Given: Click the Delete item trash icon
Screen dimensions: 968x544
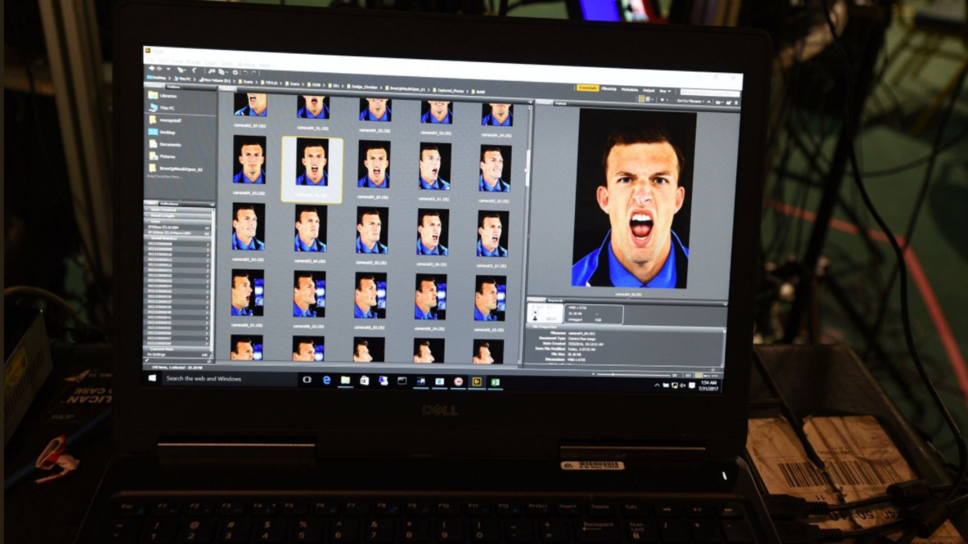Looking at the screenshot, I should pyautogui.click(x=736, y=103).
